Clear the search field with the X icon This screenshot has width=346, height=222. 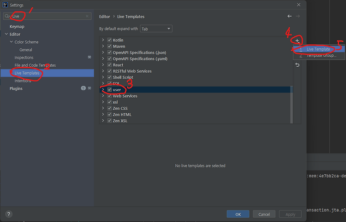(87, 16)
